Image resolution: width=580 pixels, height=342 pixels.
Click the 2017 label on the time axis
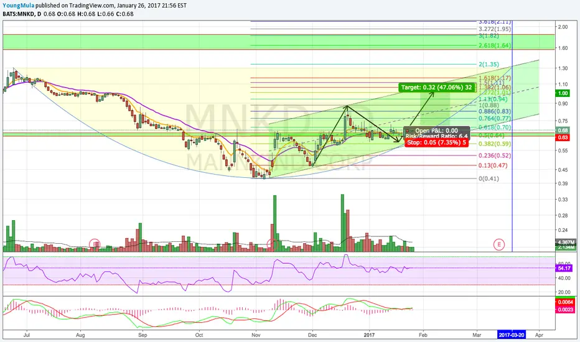pos(369,335)
